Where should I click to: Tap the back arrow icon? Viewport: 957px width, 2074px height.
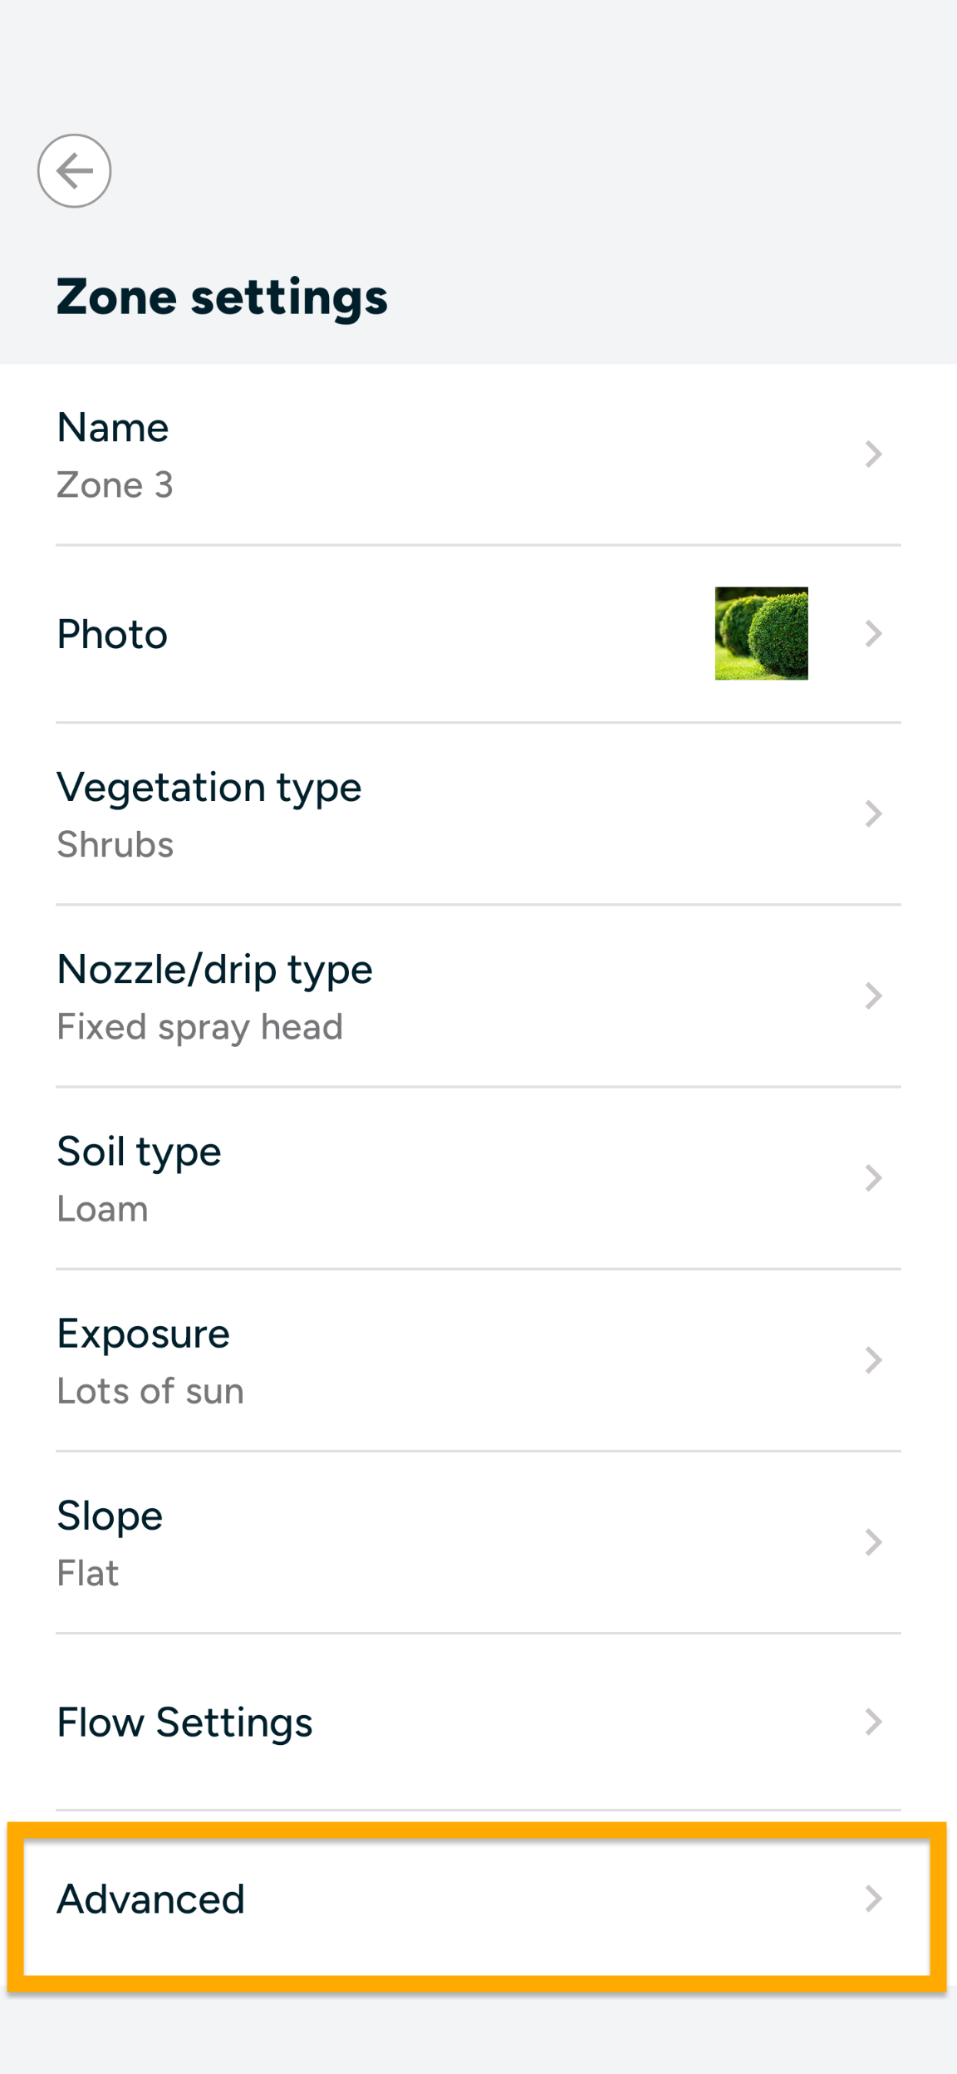pos(75,171)
